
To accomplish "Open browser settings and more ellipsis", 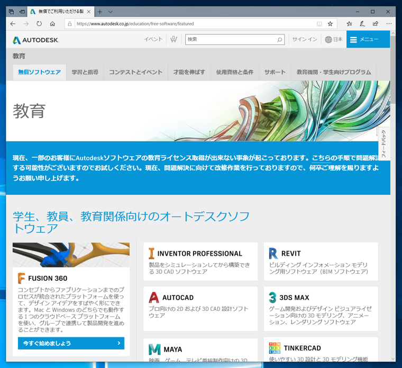I will (389, 24).
